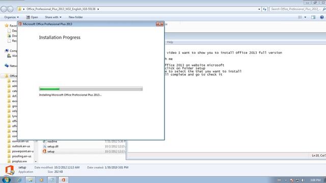326x183 pixels.
Task: Open the view options dropdown arrow
Action: click(305, 17)
